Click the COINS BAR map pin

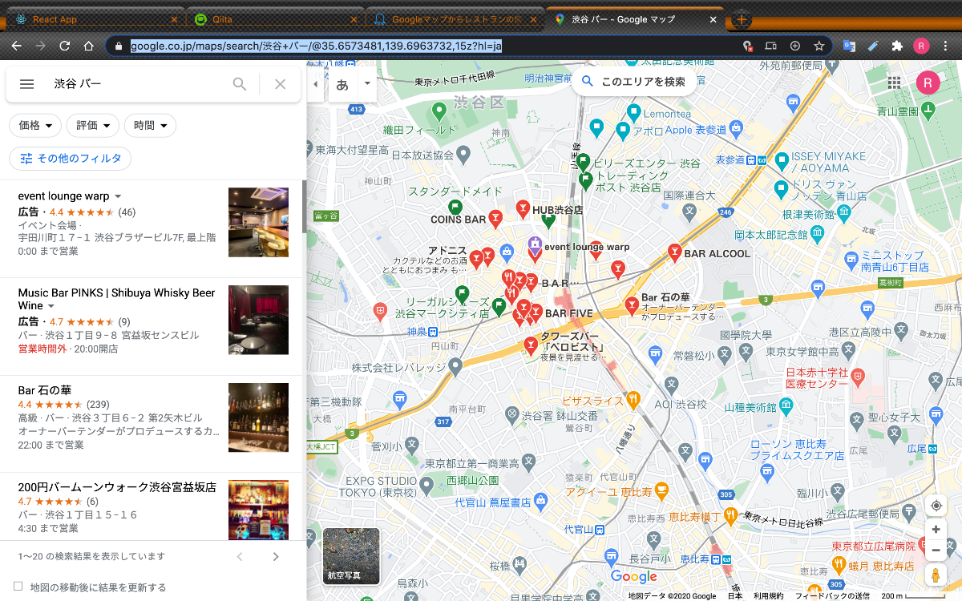coord(495,218)
